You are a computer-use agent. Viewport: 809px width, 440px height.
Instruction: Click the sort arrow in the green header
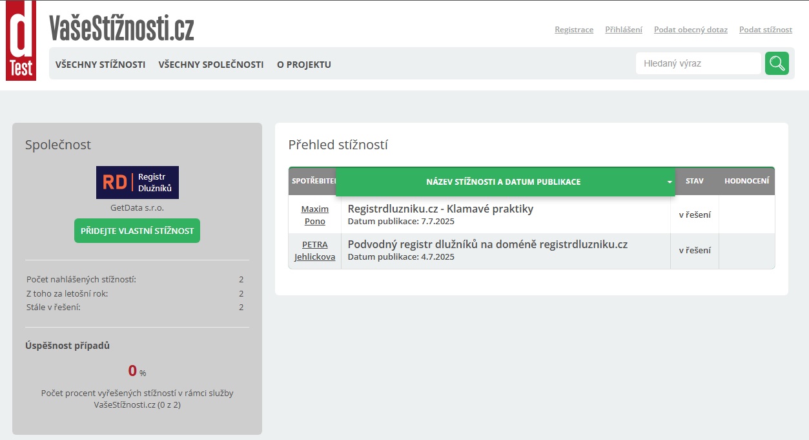click(x=670, y=183)
